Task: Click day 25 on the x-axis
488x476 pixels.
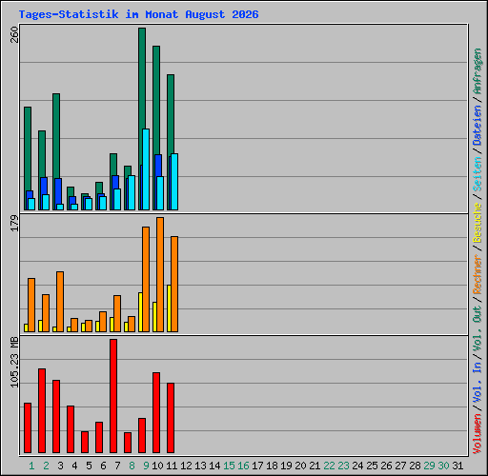Action: coord(372,466)
